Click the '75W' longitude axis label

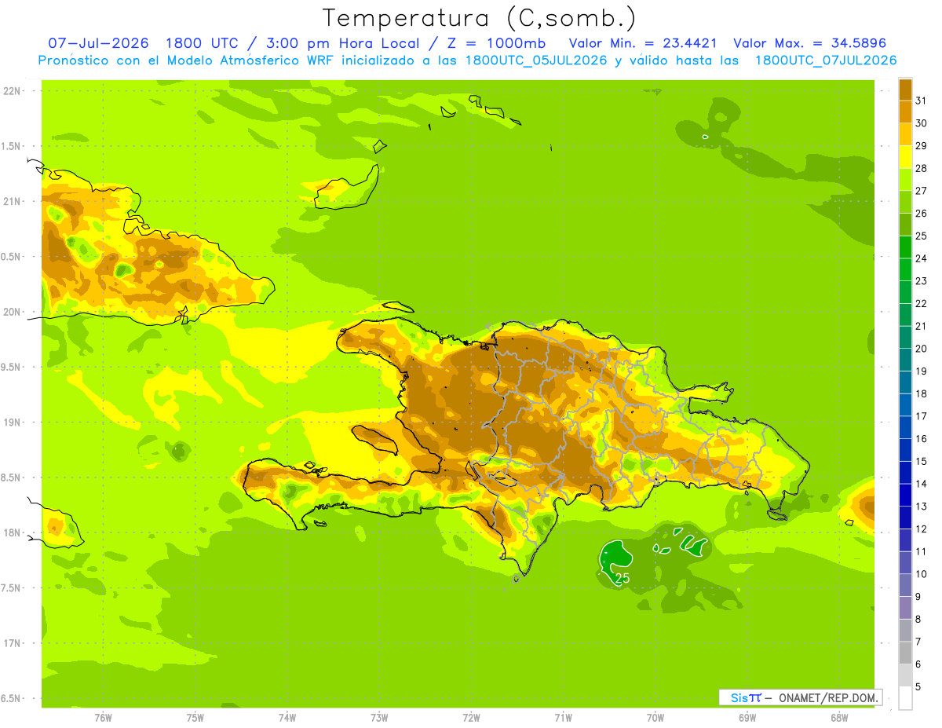pos(195,718)
